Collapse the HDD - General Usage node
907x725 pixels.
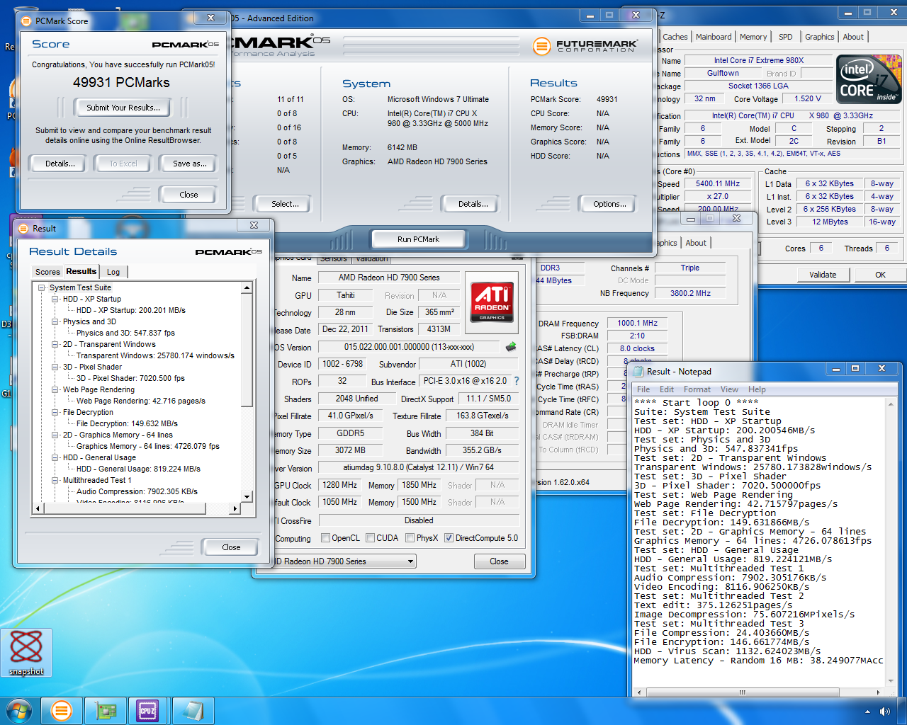55,458
